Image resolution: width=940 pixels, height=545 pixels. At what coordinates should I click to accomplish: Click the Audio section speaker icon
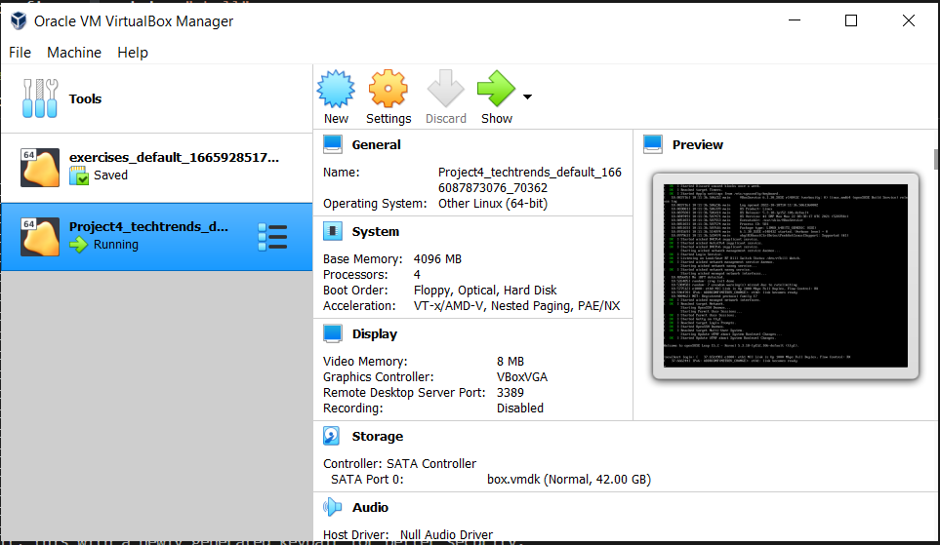tap(332, 507)
